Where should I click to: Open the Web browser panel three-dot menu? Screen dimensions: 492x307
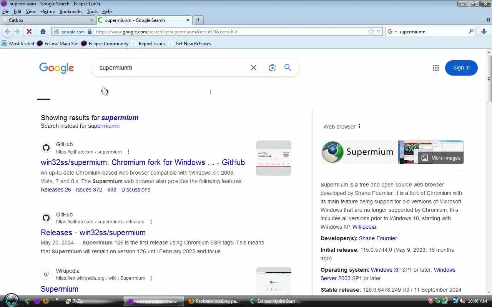(359, 127)
